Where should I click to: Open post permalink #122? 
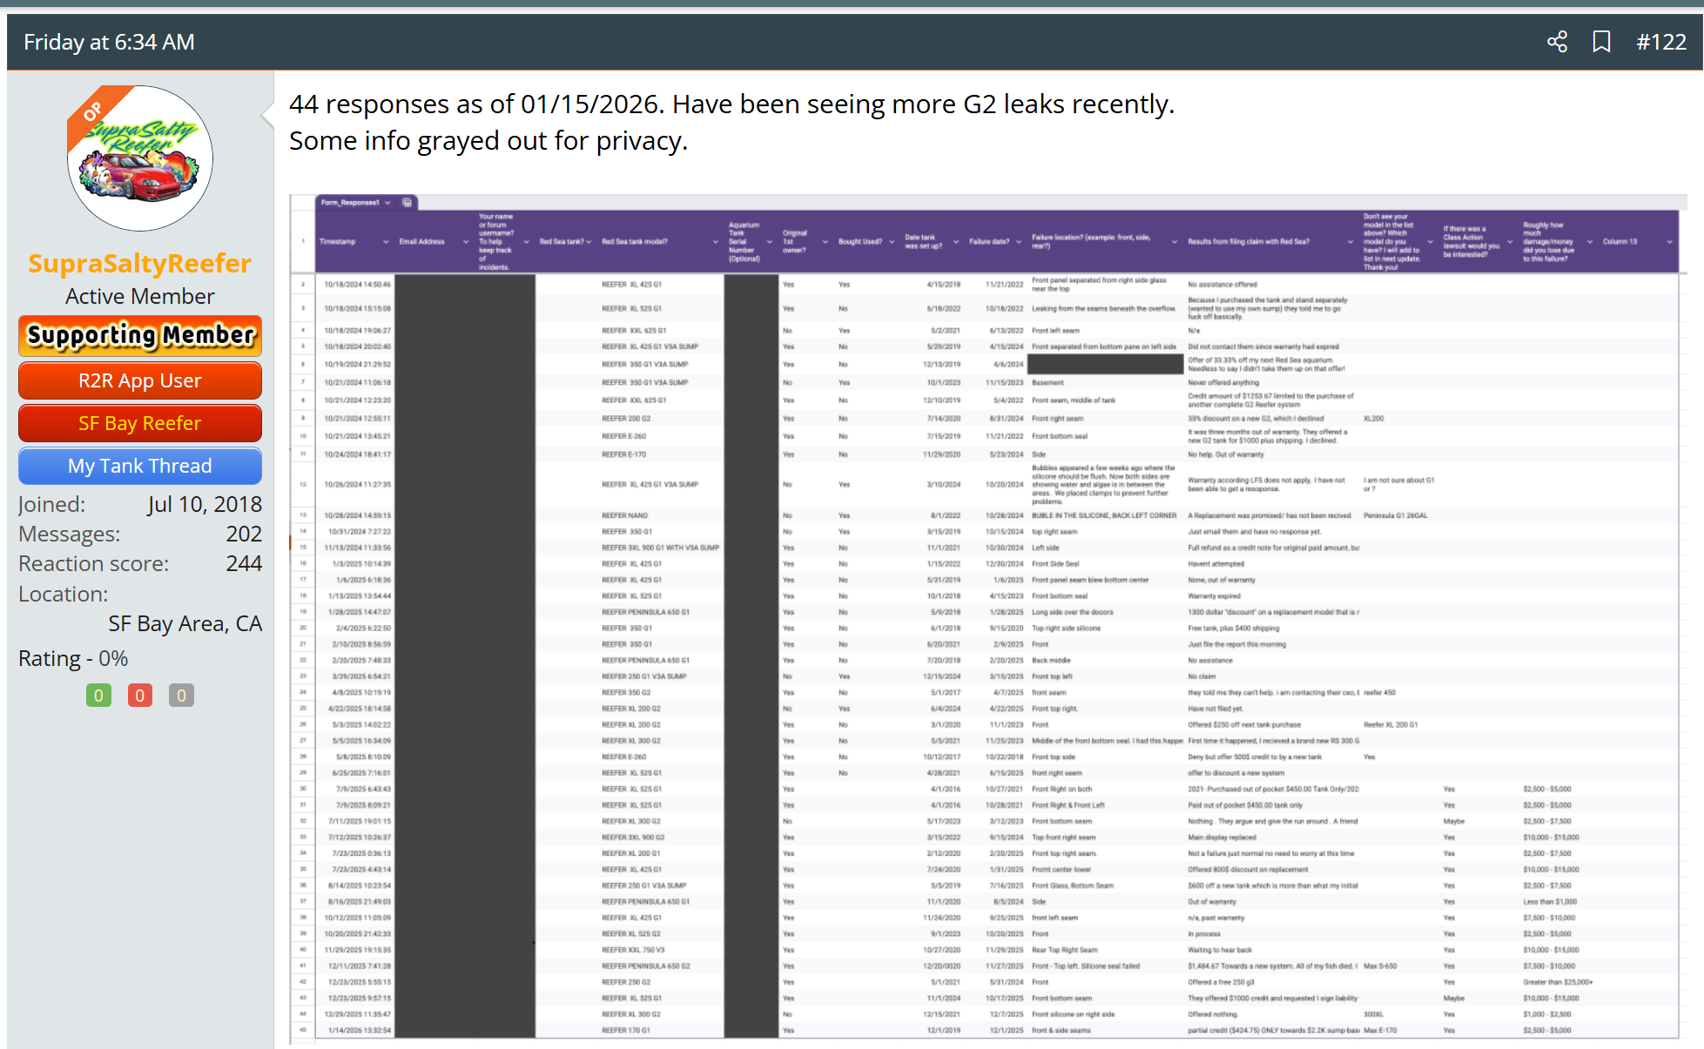coord(1660,42)
